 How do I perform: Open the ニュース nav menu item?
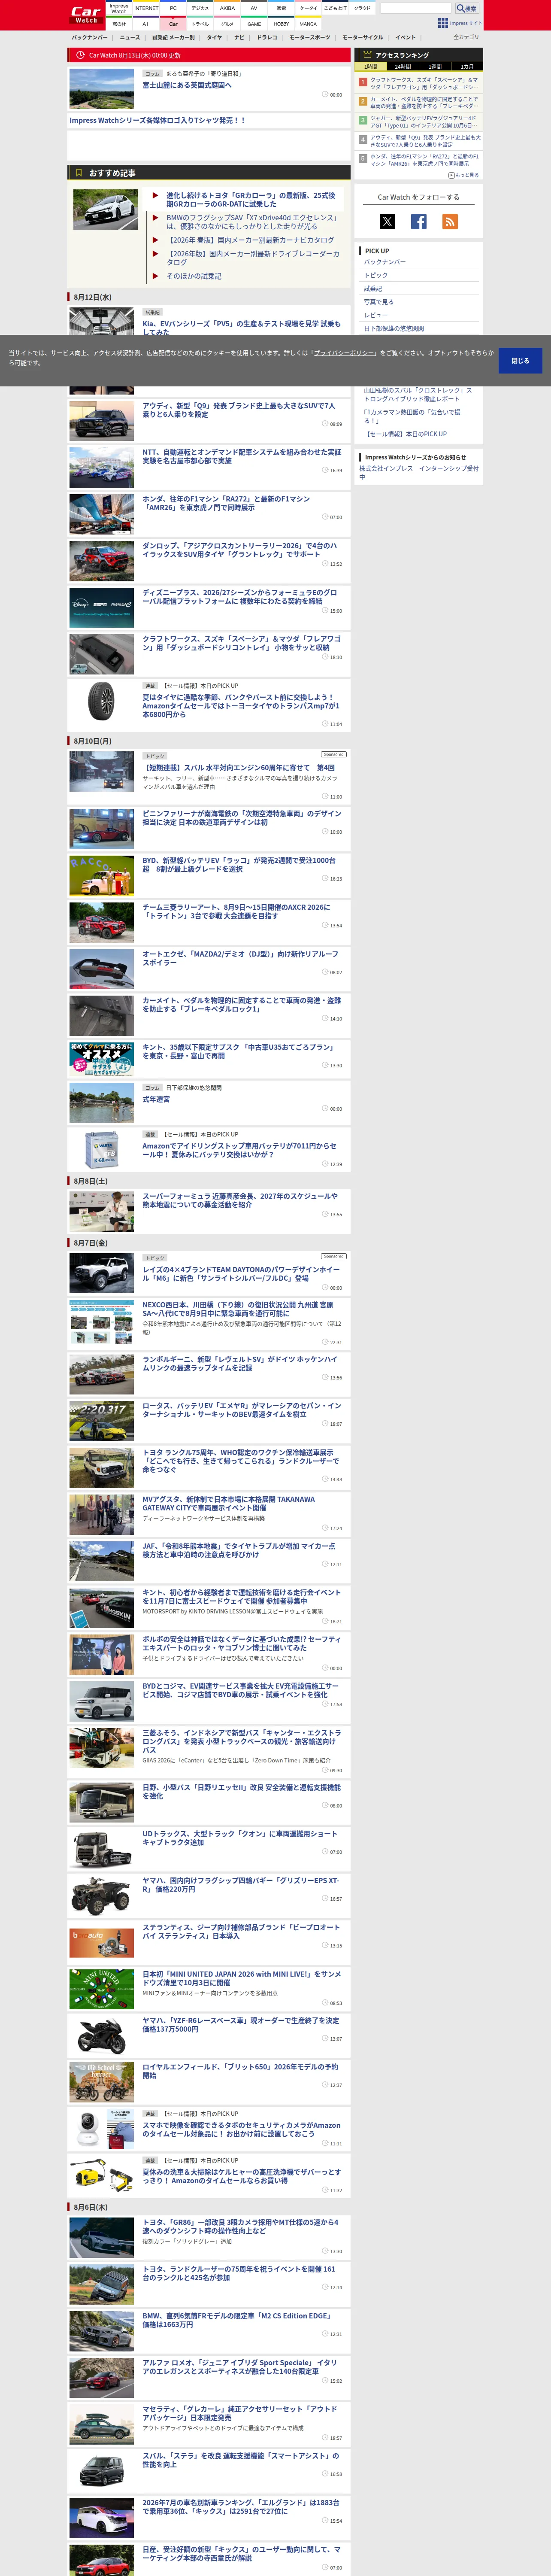[130, 37]
